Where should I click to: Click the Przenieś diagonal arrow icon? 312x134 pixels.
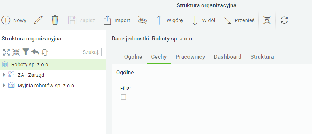(227, 20)
